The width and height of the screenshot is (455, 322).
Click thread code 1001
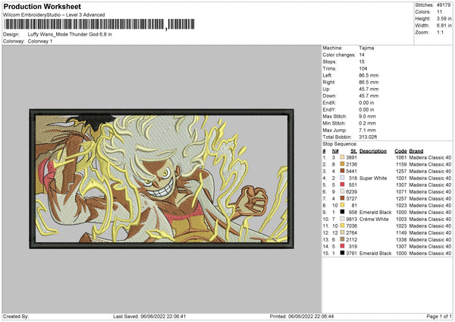(401, 178)
